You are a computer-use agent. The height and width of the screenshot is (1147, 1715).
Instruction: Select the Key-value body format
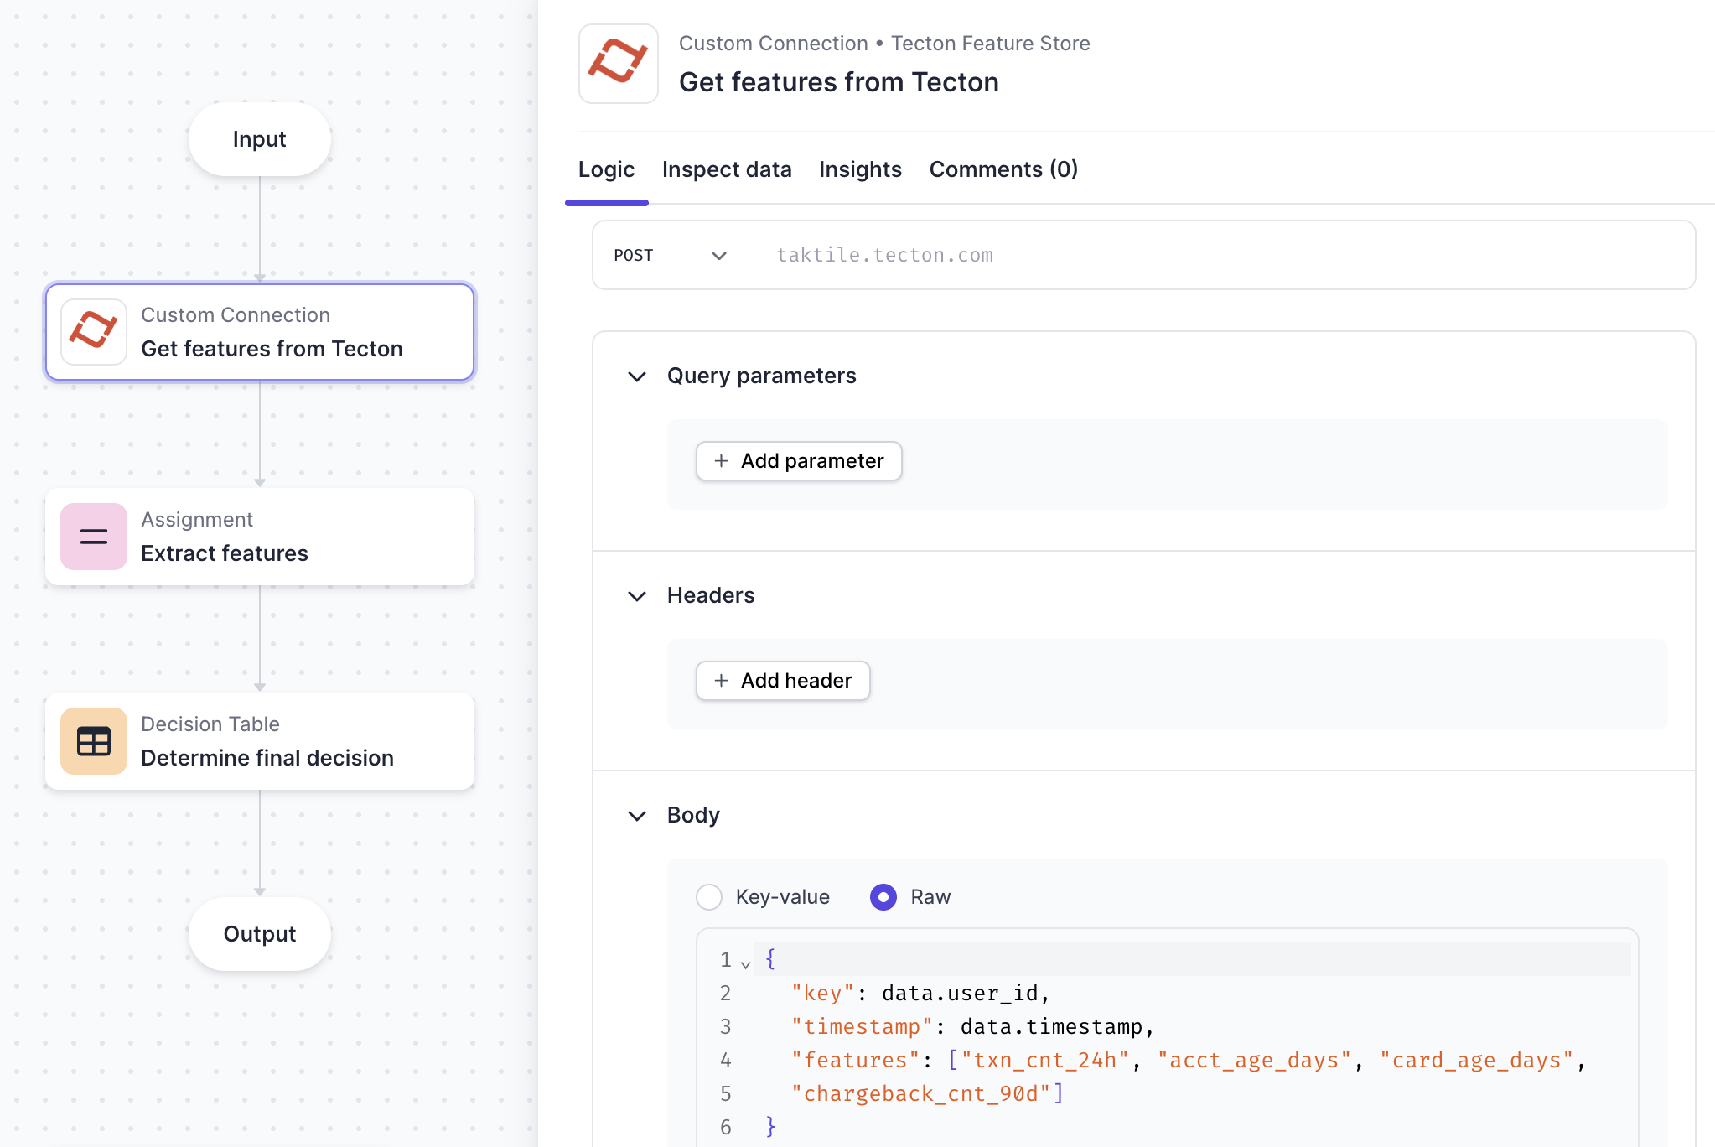click(x=709, y=897)
